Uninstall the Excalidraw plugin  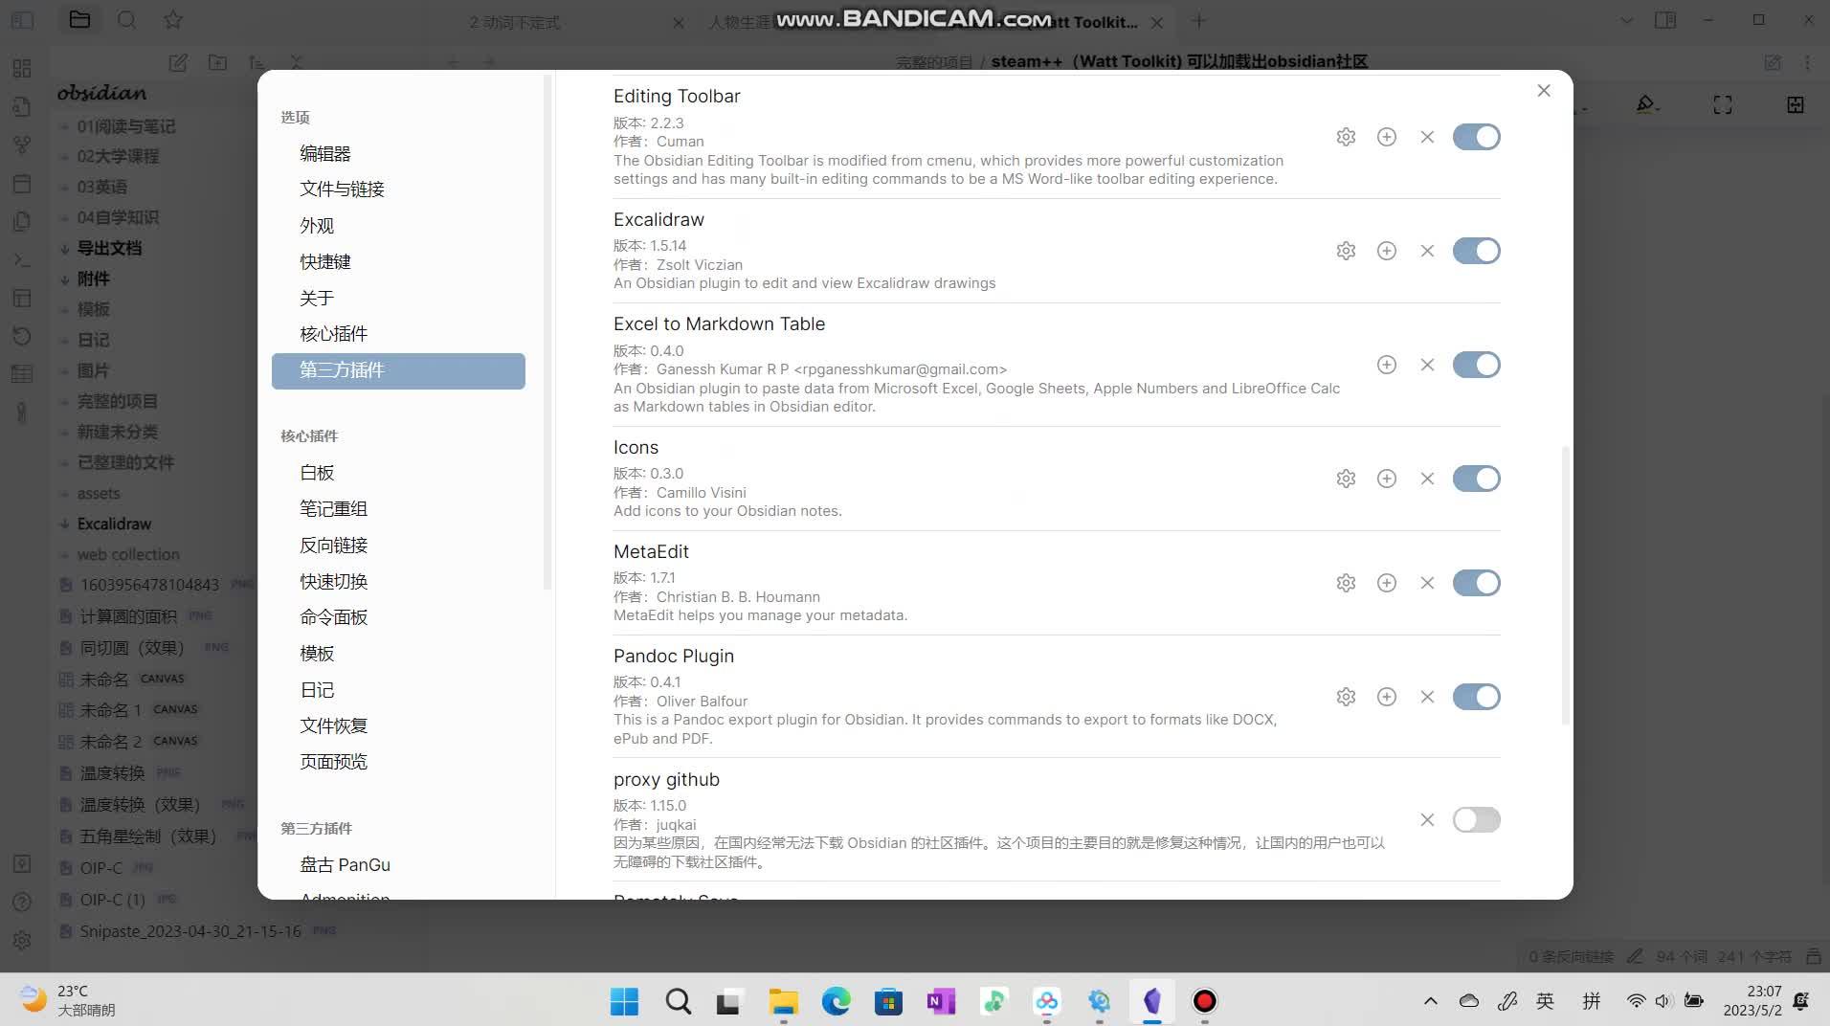click(1427, 251)
